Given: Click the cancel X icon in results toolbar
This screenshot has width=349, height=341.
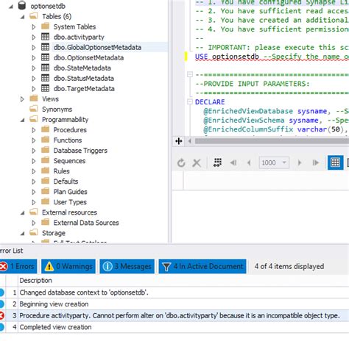Looking at the screenshot, I should pyautogui.click(x=197, y=162).
